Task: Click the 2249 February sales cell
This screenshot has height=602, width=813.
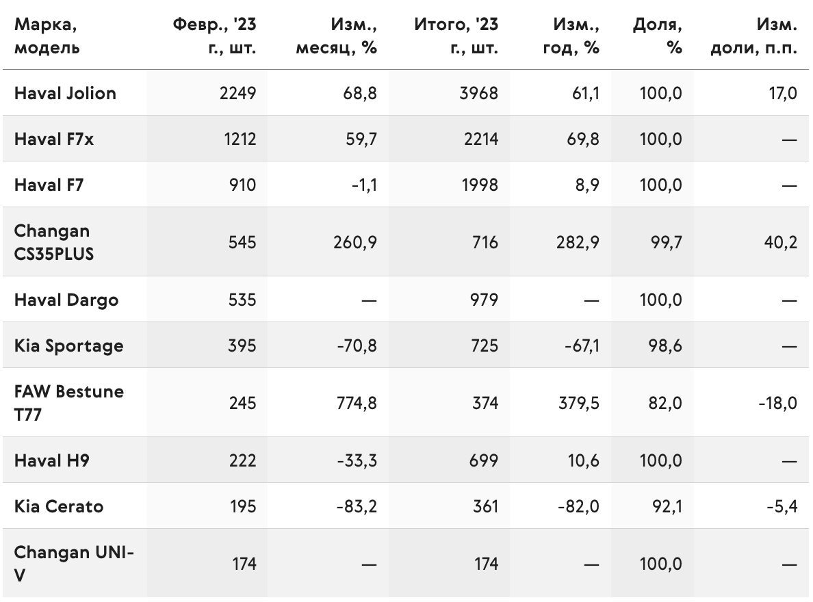Action: point(237,93)
